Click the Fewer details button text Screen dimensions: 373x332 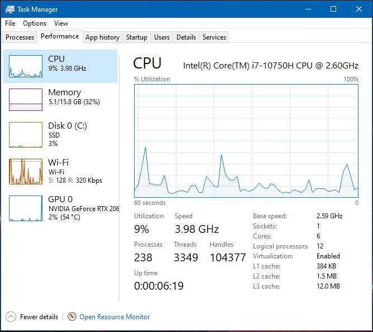39,317
